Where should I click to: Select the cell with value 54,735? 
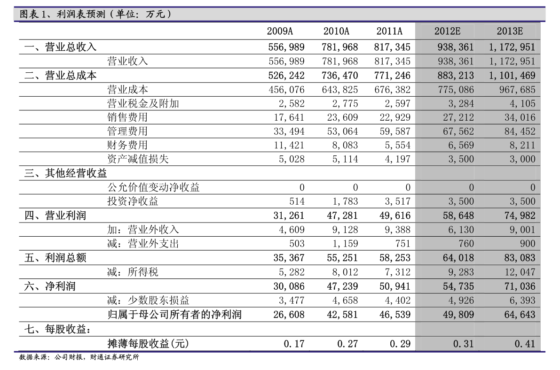458,286
